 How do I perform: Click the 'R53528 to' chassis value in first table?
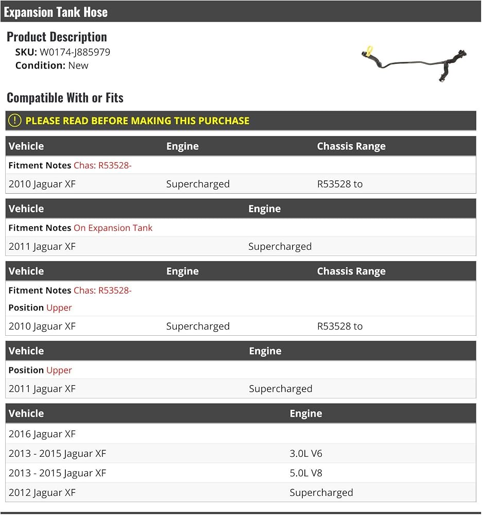click(340, 184)
